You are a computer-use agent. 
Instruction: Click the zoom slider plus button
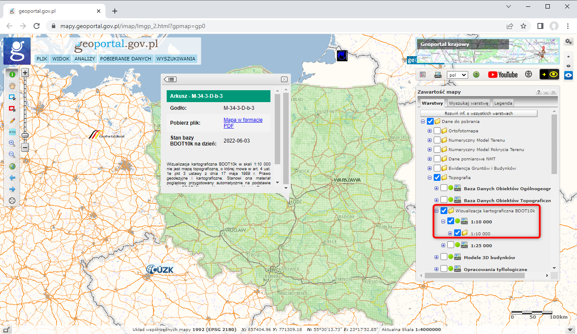click(25, 73)
